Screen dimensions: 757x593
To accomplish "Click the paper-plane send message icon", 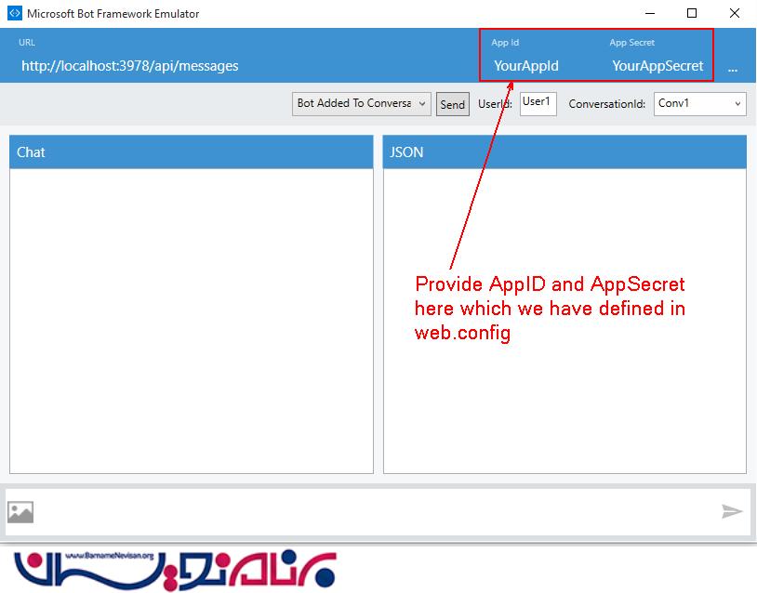I will [x=731, y=511].
